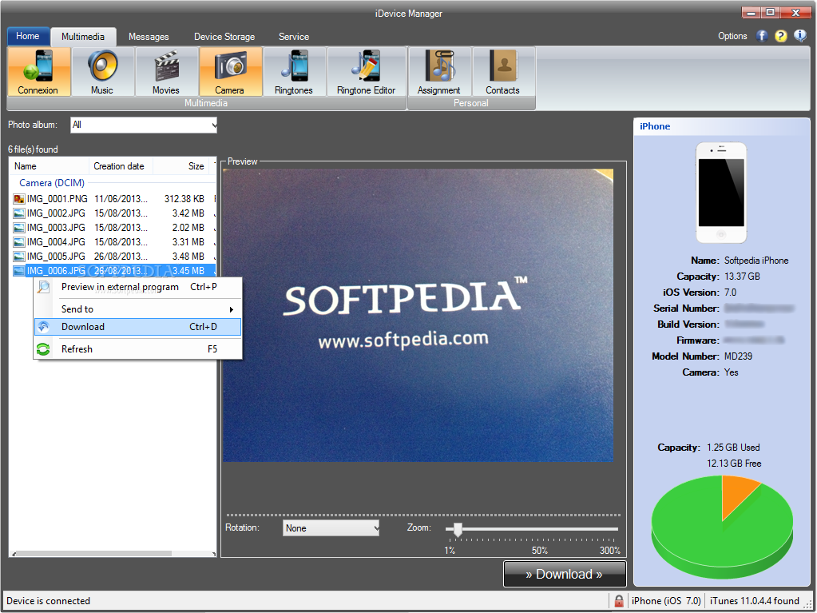Choose Download from the context menu
The image size is (817, 613).
point(138,327)
